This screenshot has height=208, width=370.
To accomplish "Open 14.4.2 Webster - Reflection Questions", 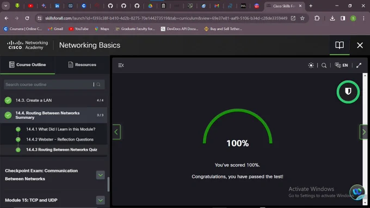I will pyautogui.click(x=60, y=140).
